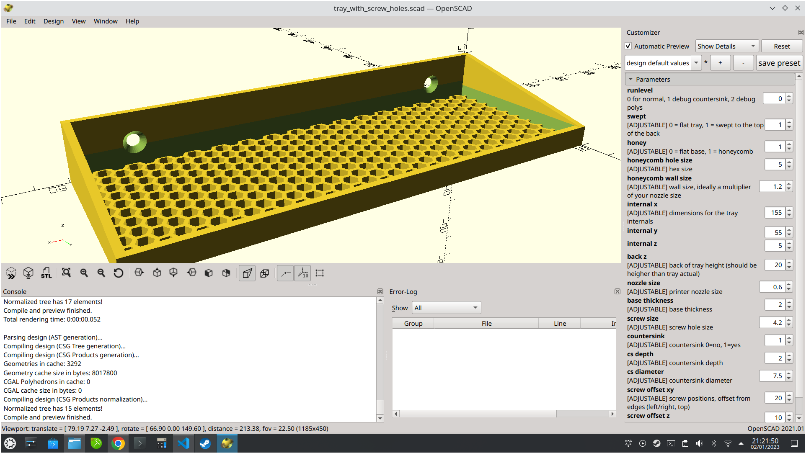Uncheck Automatic Preview in Customizer
The height and width of the screenshot is (453, 806).
tap(628, 46)
